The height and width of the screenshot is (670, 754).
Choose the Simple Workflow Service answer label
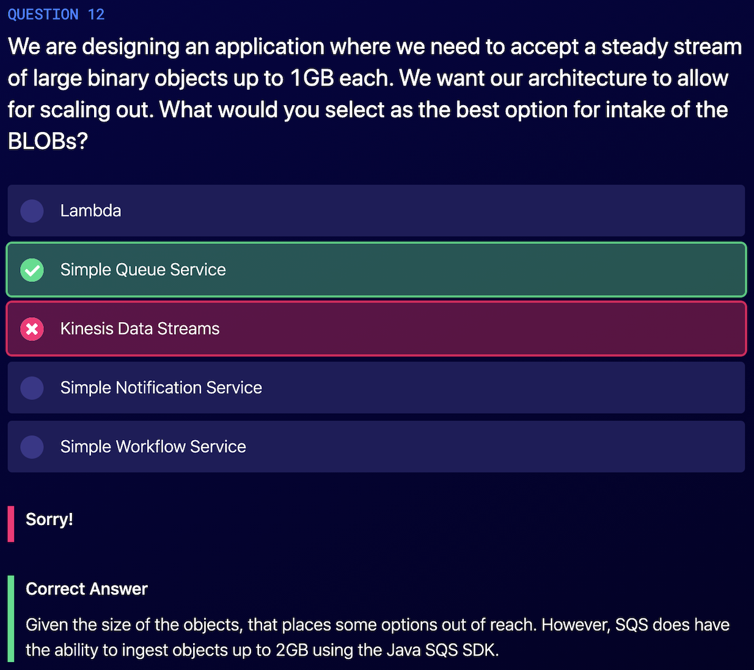[153, 447]
